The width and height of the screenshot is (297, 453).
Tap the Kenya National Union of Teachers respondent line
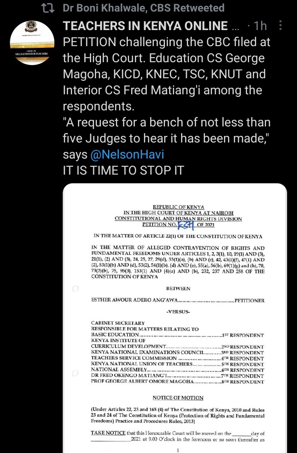click(177, 364)
